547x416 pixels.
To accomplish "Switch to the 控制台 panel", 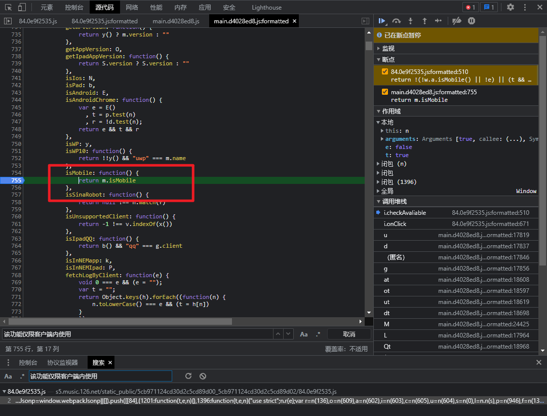I will [x=74, y=7].
